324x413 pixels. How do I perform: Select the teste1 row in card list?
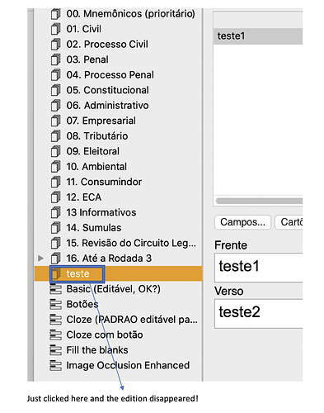click(x=258, y=36)
